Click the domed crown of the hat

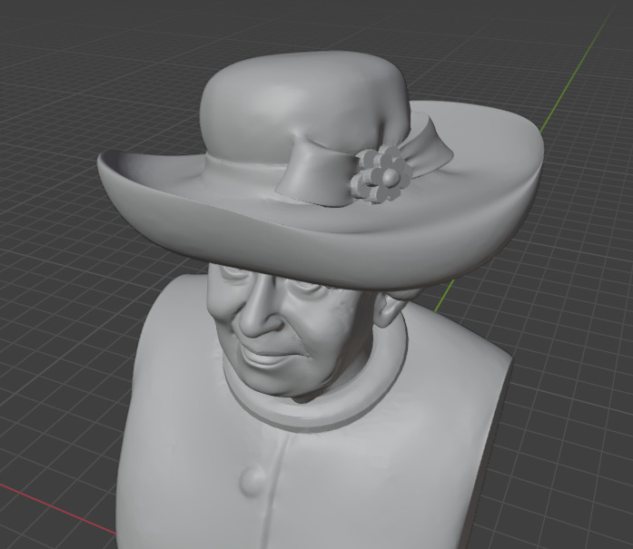coord(305,105)
